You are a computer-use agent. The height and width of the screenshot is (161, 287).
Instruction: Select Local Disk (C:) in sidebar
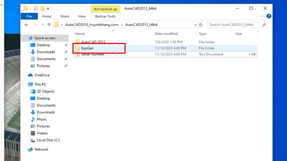tap(48, 140)
